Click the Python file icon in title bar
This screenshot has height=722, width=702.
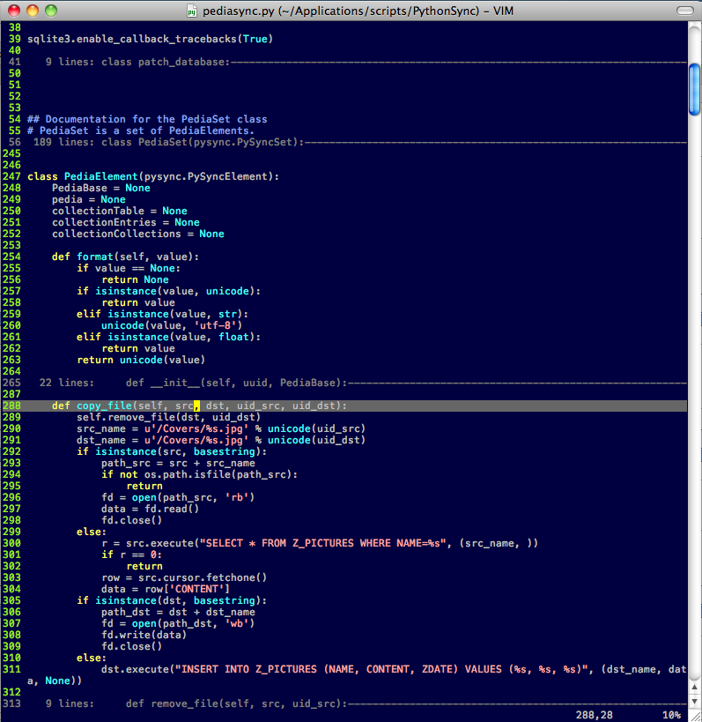click(x=192, y=11)
